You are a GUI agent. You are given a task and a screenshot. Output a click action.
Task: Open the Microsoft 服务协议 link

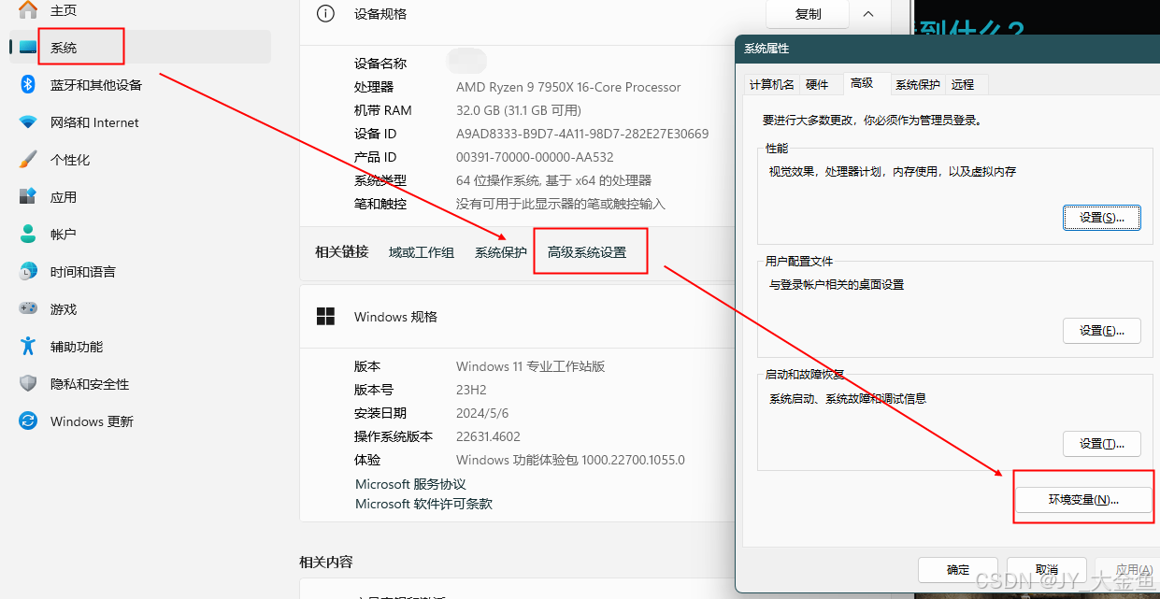click(410, 484)
